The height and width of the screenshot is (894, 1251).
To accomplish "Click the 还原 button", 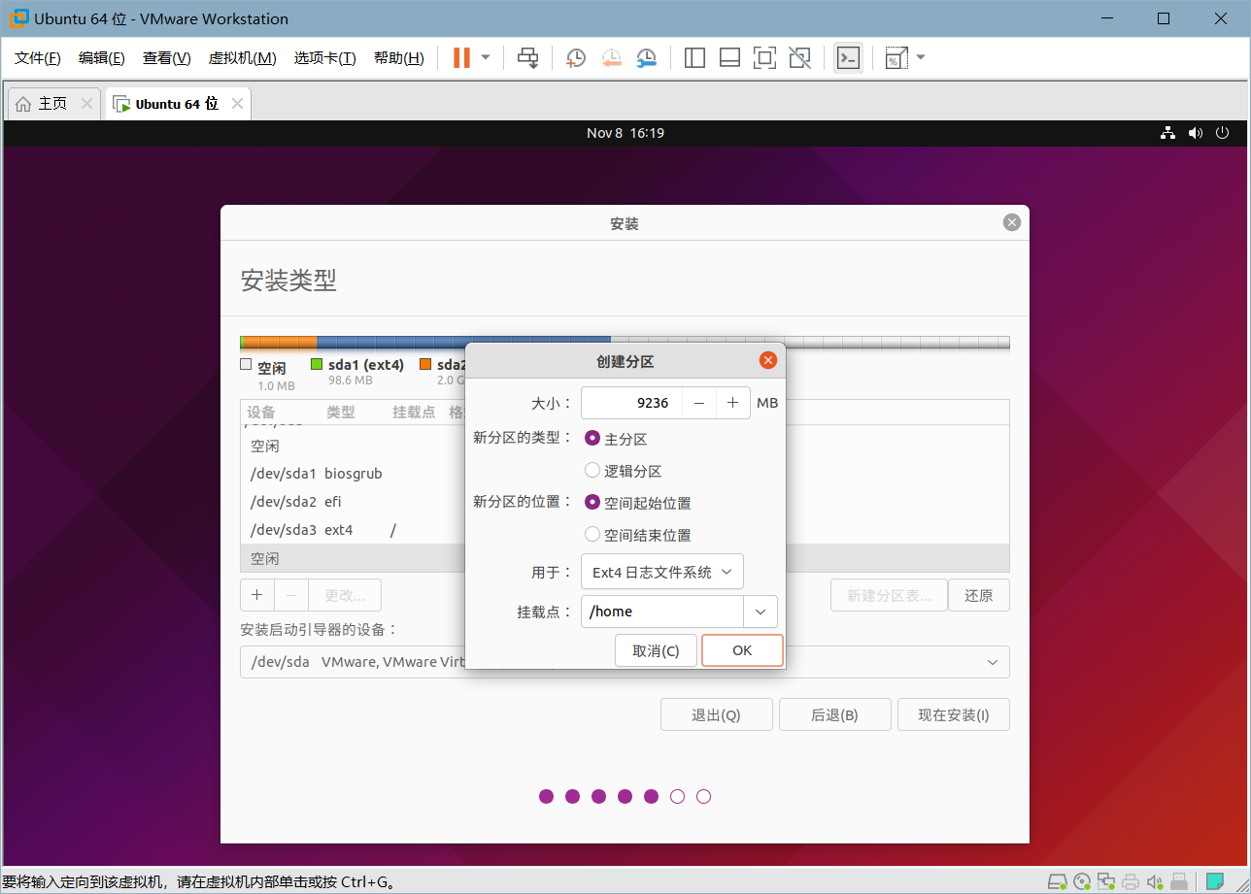I will (979, 595).
